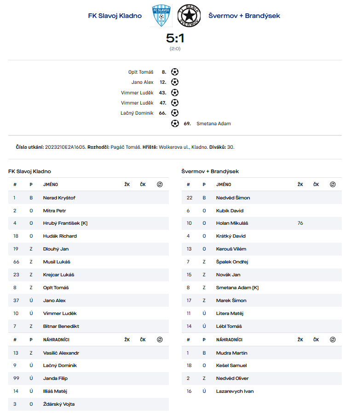The image size is (351, 414).
Task: Click substitution icon in Švermov lineup header
Action: pos(333,184)
